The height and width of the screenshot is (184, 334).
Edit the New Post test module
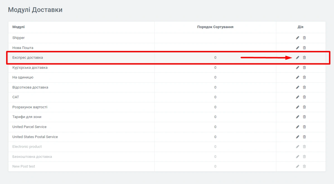click(297, 166)
